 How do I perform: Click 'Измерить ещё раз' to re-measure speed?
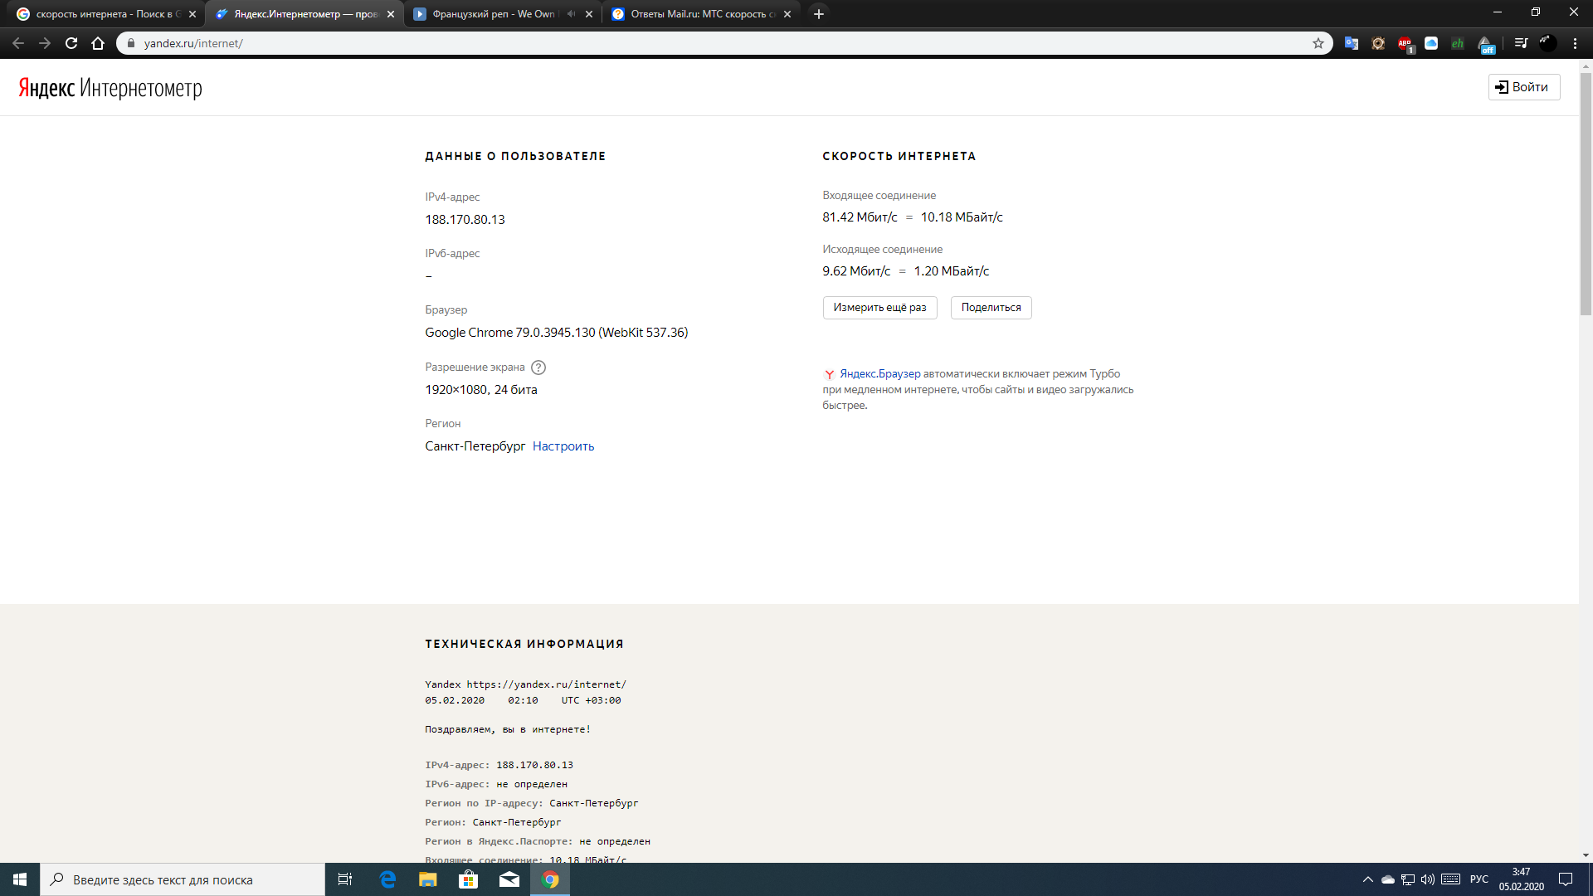click(879, 308)
